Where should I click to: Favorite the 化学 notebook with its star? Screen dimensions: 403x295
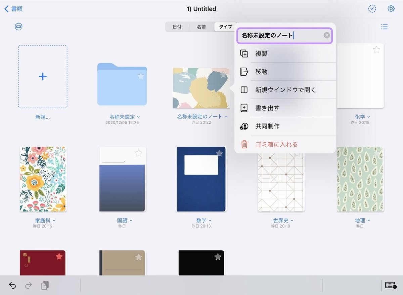coord(376,49)
